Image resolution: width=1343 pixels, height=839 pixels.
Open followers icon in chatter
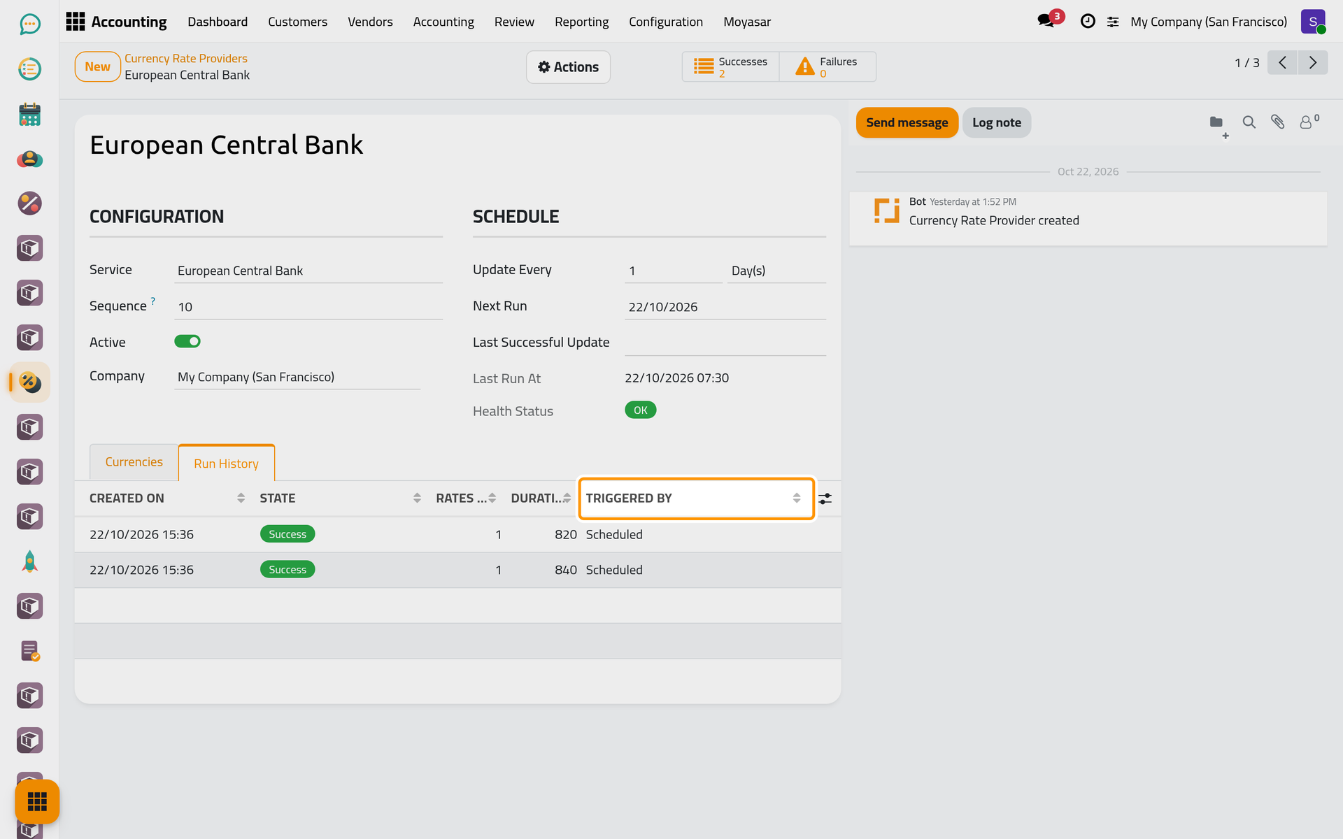coord(1309,122)
